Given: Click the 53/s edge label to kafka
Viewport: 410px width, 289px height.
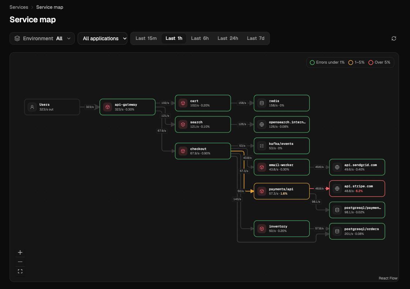Looking at the screenshot, I should (x=242, y=146).
